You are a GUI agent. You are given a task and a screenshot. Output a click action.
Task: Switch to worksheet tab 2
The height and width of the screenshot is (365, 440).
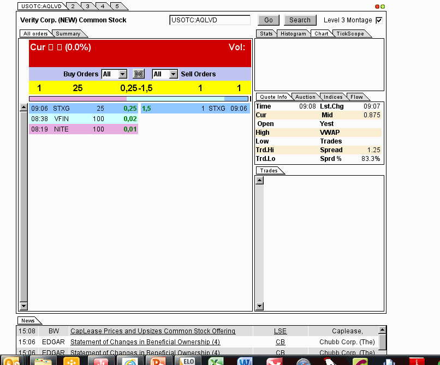tap(72, 6)
